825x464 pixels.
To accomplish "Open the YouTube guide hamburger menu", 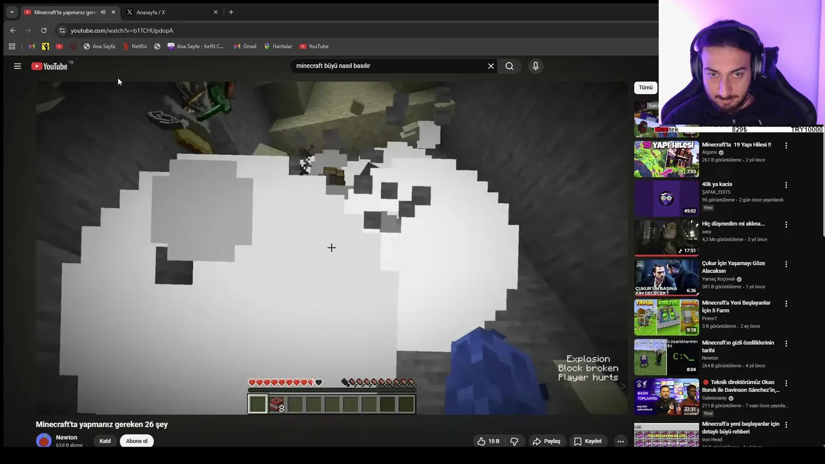I will [17, 66].
